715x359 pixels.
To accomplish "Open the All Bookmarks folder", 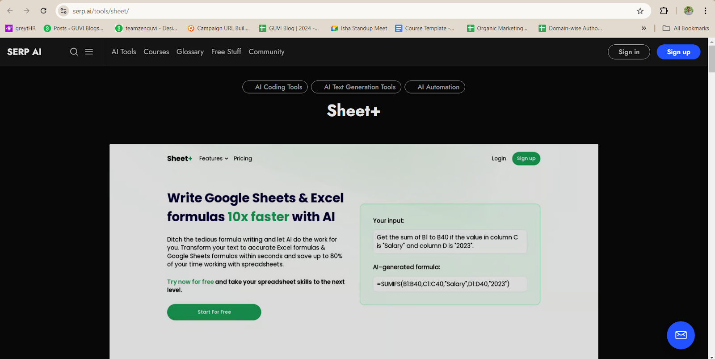I will [686, 28].
